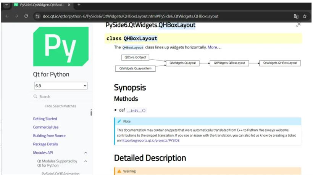Click the address bar URL
The width and height of the screenshot is (313, 175).
(131, 16)
